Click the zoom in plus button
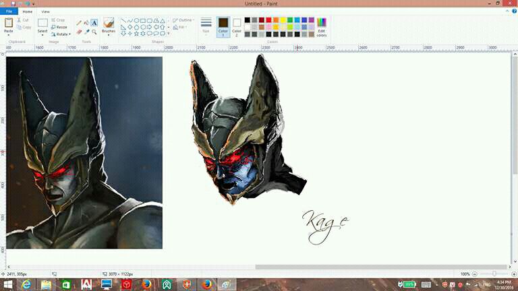The width and height of the screenshot is (518, 291). 514,274
